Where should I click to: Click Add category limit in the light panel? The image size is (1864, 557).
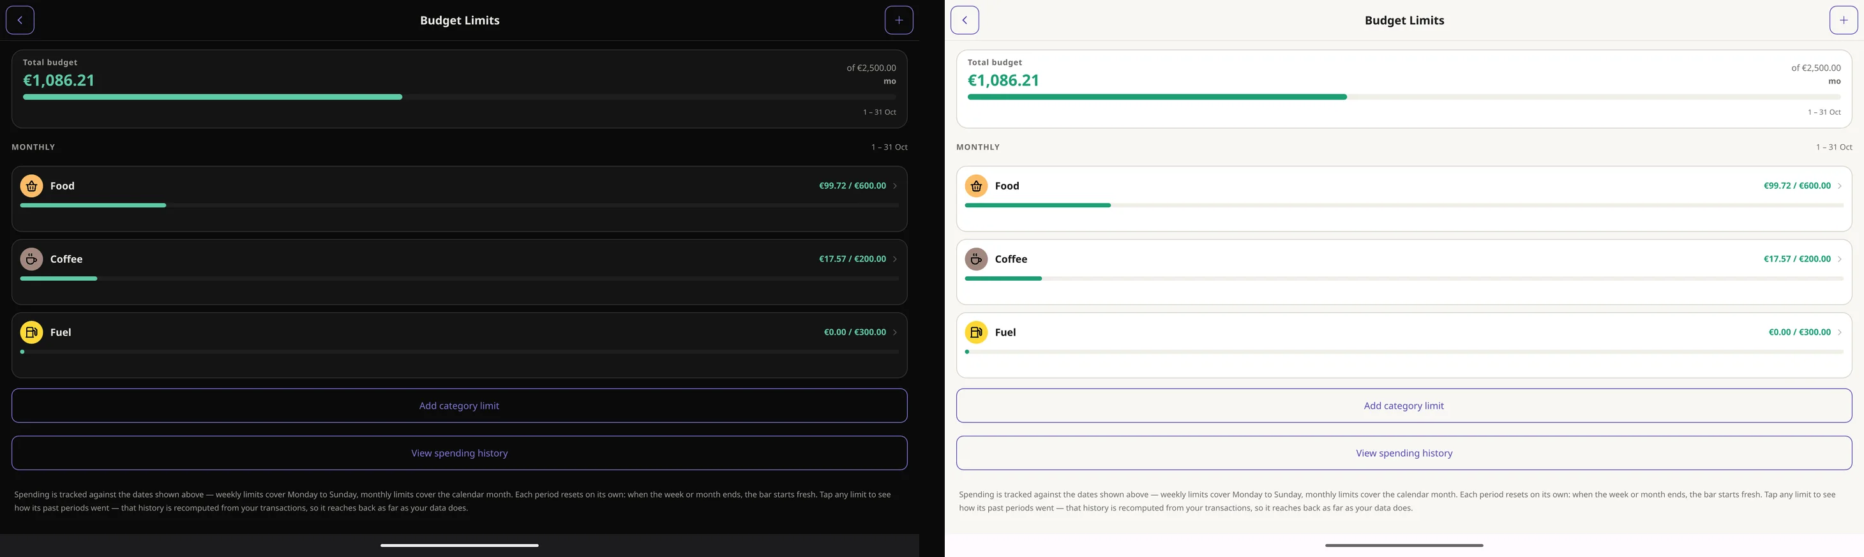[x=1404, y=406]
